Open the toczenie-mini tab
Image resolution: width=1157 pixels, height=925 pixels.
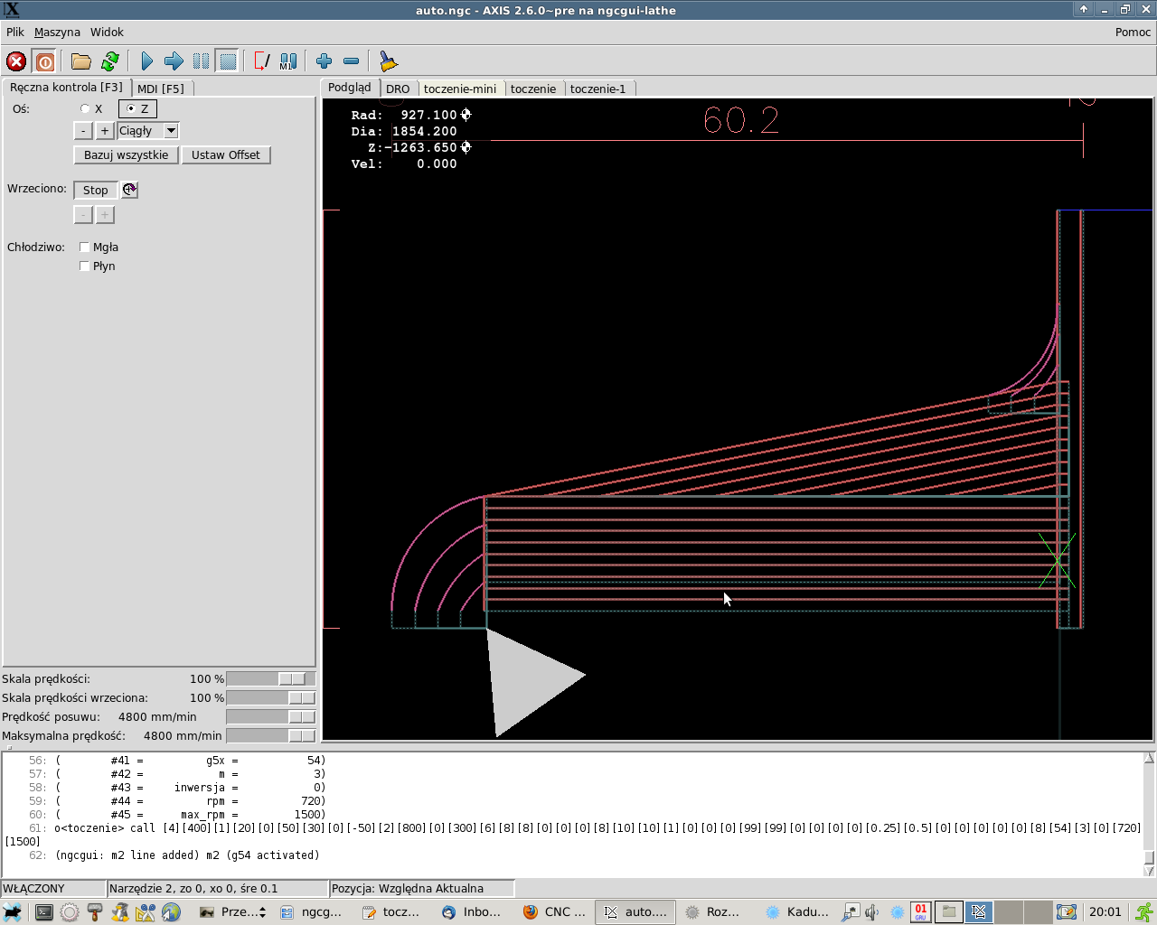(x=460, y=89)
